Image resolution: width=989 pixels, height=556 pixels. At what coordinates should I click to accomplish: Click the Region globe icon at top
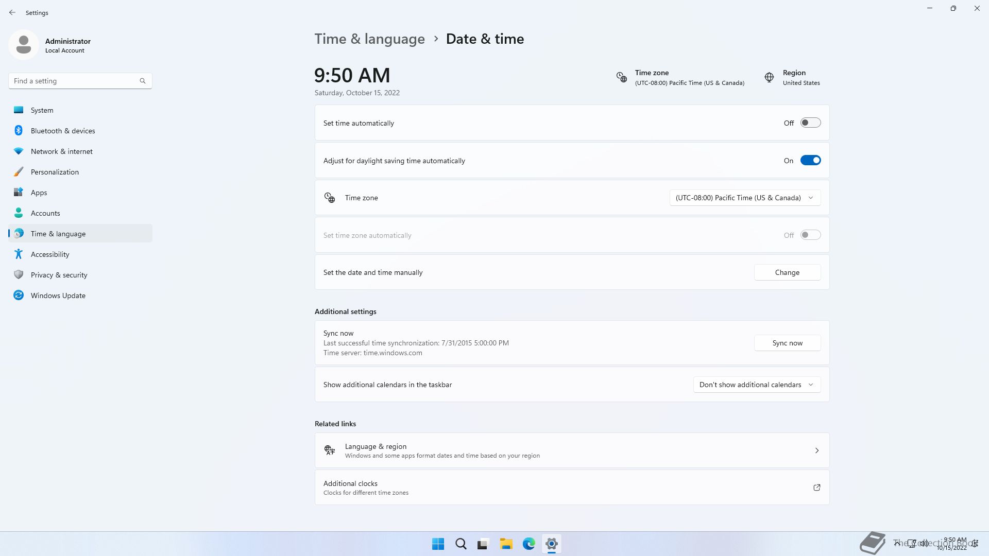[769, 77]
